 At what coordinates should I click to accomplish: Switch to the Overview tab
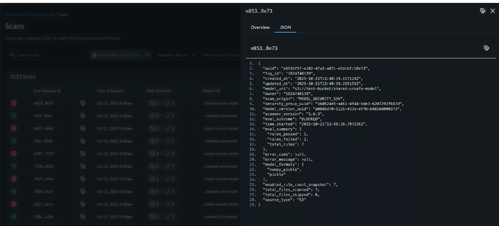pyautogui.click(x=260, y=27)
